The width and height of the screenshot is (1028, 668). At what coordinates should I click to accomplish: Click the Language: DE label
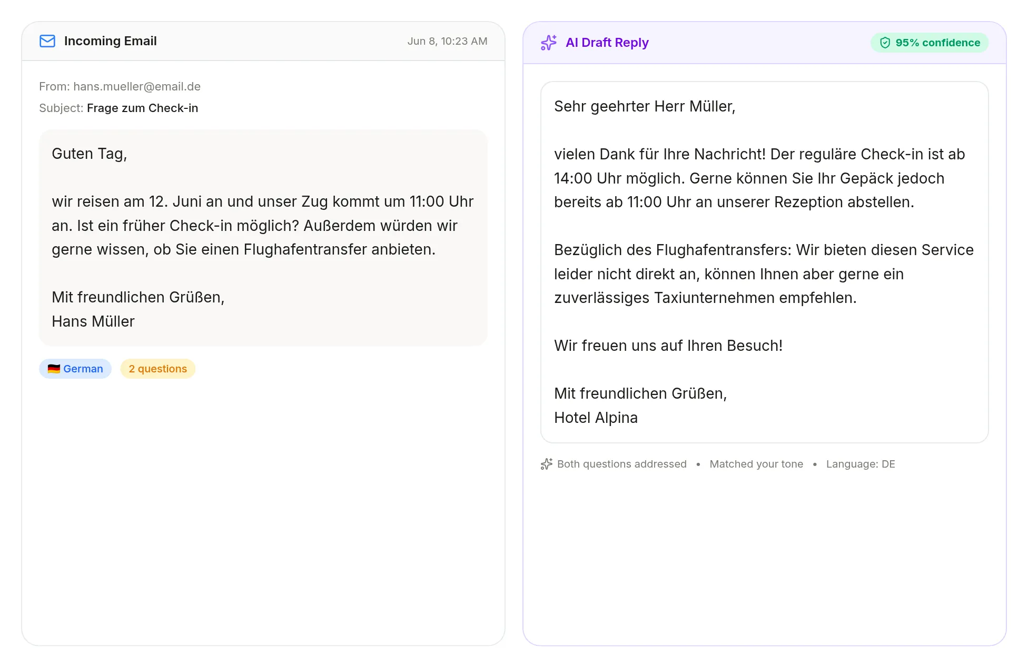[x=861, y=464]
